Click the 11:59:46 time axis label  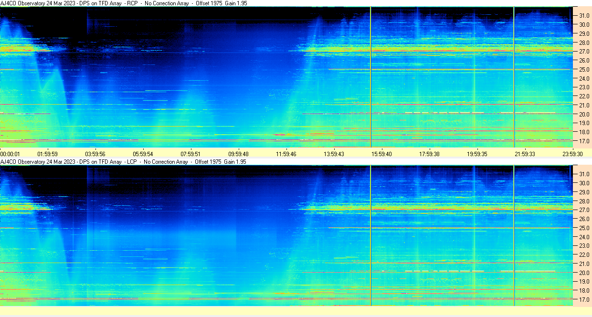point(286,154)
